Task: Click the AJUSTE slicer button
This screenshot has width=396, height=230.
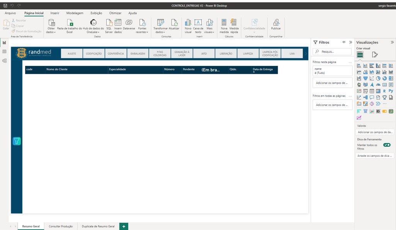Action: tap(72, 54)
